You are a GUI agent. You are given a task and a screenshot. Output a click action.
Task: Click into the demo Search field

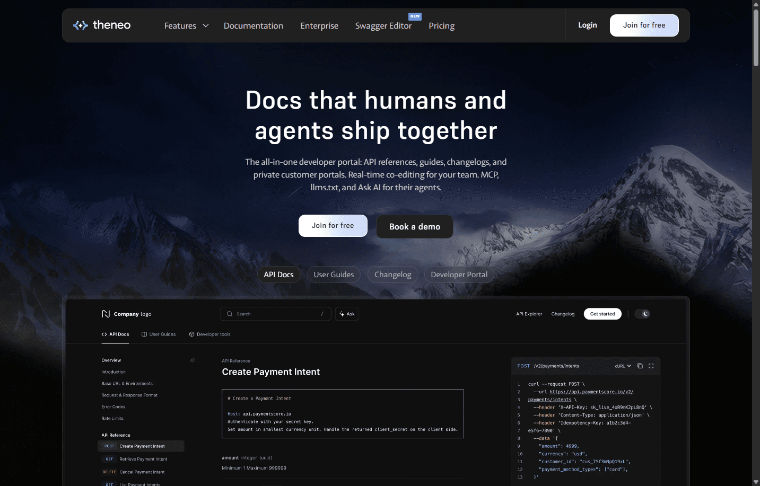coord(276,314)
